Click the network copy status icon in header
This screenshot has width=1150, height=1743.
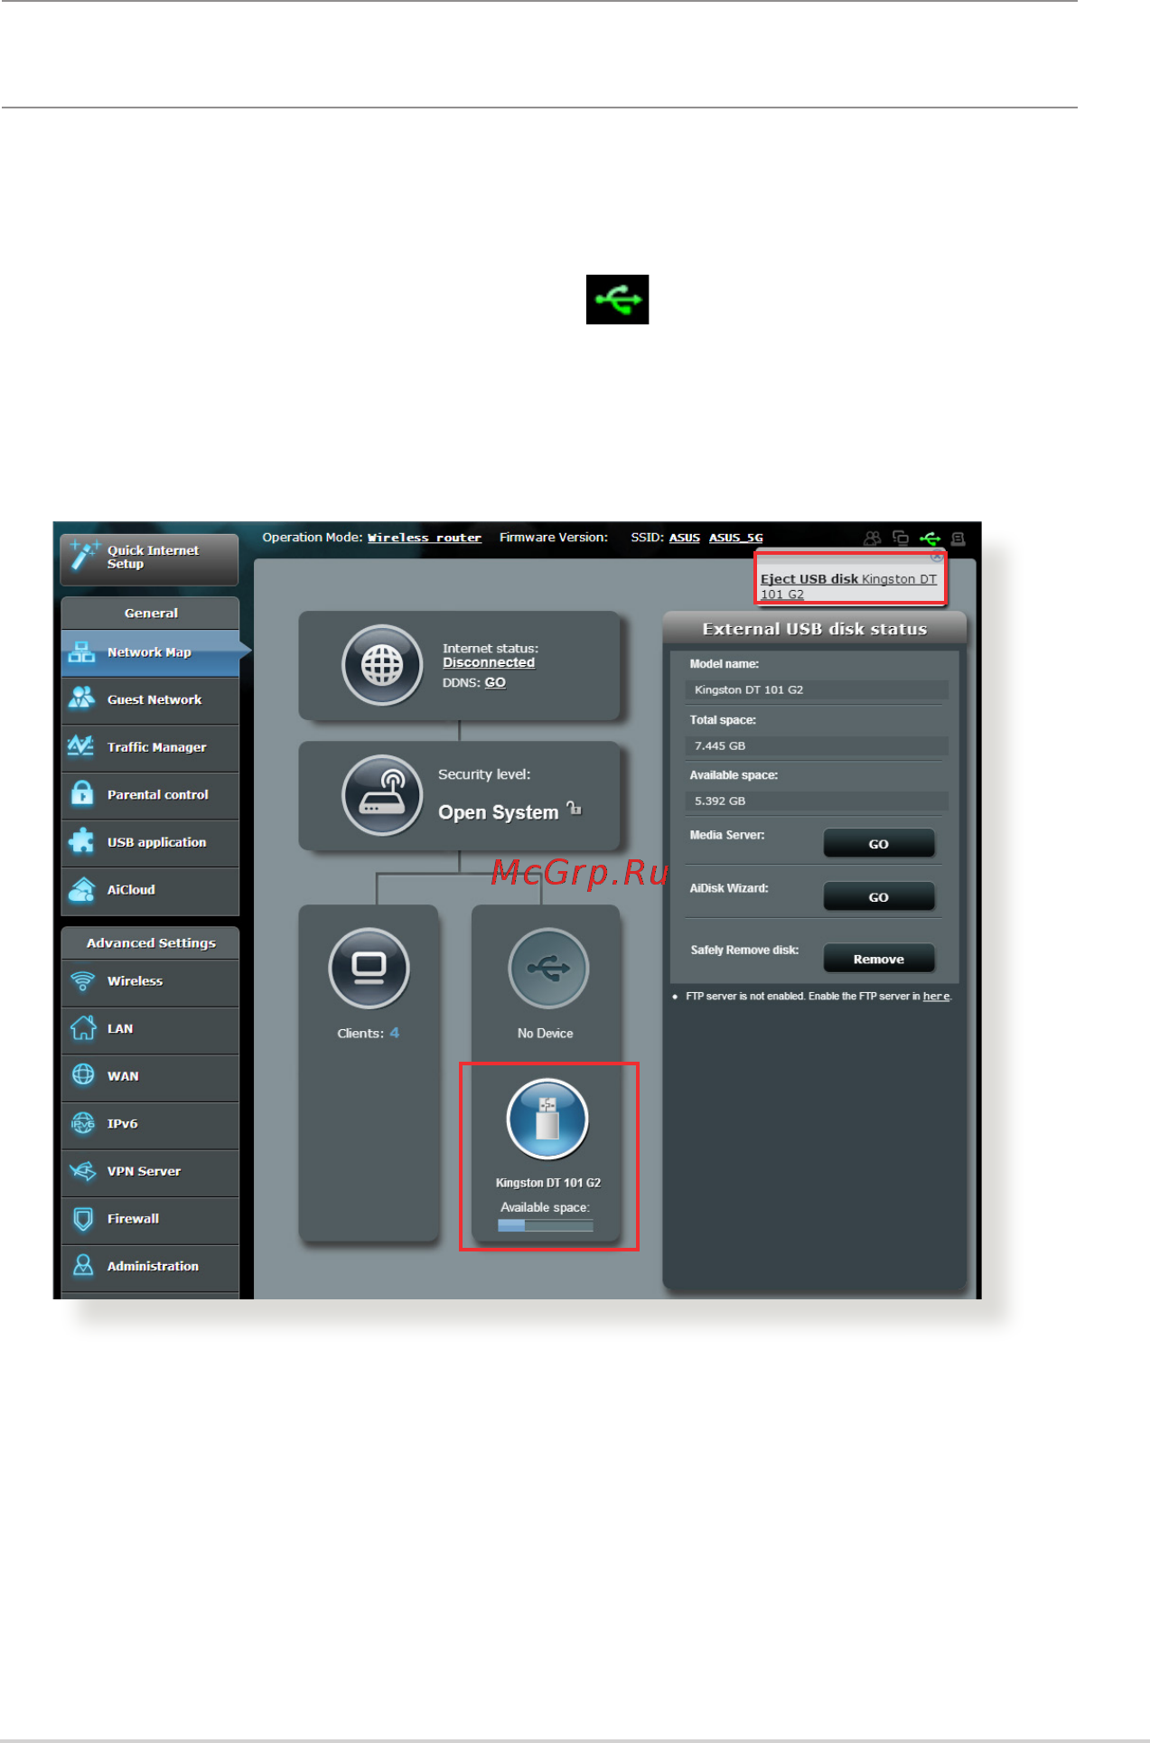coord(901,539)
